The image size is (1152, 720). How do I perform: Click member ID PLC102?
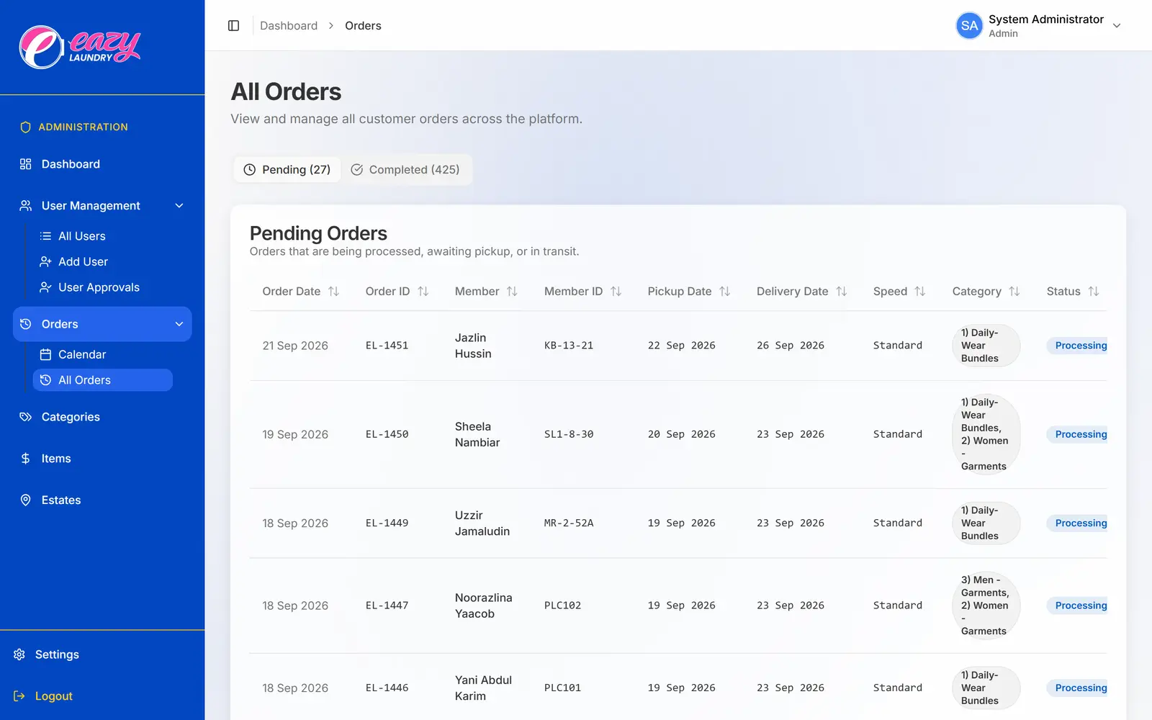[562, 606]
